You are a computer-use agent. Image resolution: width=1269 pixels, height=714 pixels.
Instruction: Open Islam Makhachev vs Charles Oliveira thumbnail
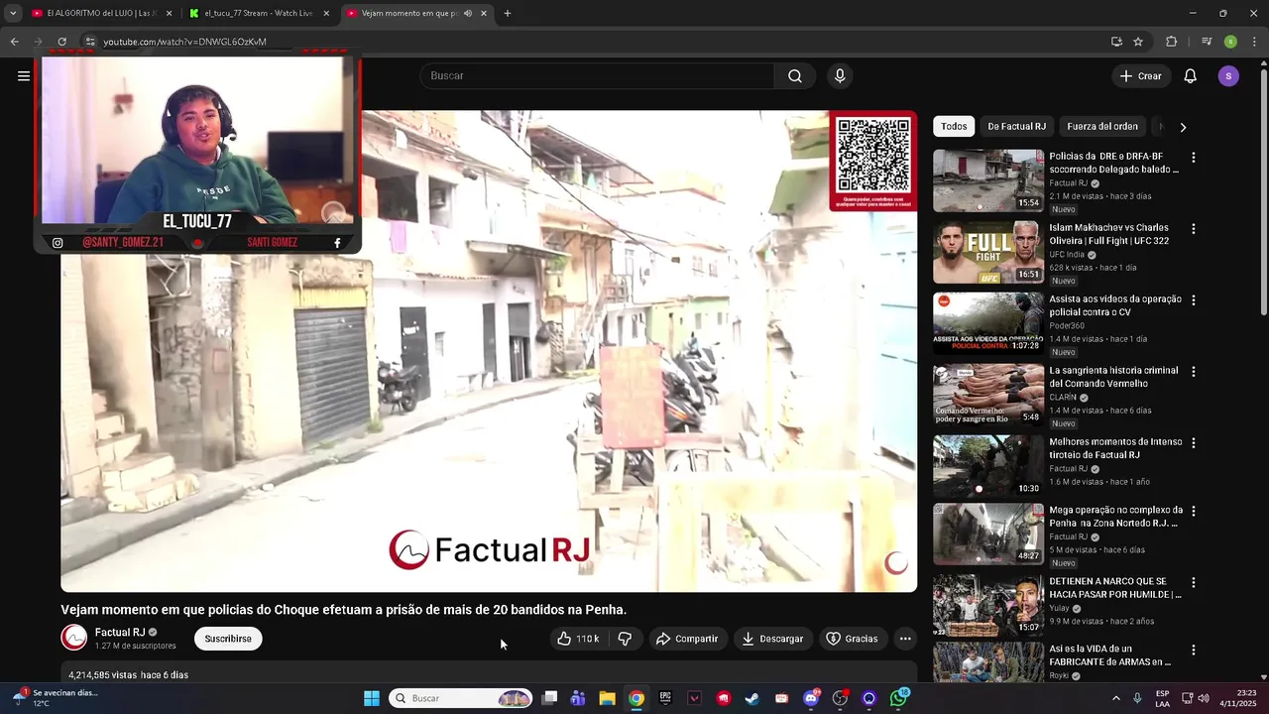[x=988, y=252]
